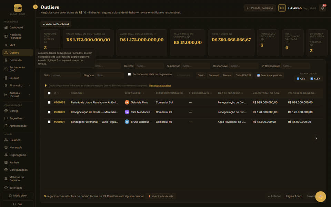
Task: Select the Mensal period tab
Action: [227, 76]
